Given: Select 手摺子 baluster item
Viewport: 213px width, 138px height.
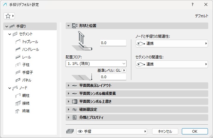Looking at the screenshot, I should tap(28, 72).
